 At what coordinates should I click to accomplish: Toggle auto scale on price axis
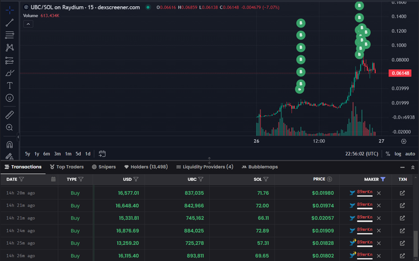coord(410,153)
